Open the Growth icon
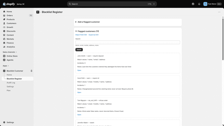This screenshot has width=224, height=126. tap(4, 27)
